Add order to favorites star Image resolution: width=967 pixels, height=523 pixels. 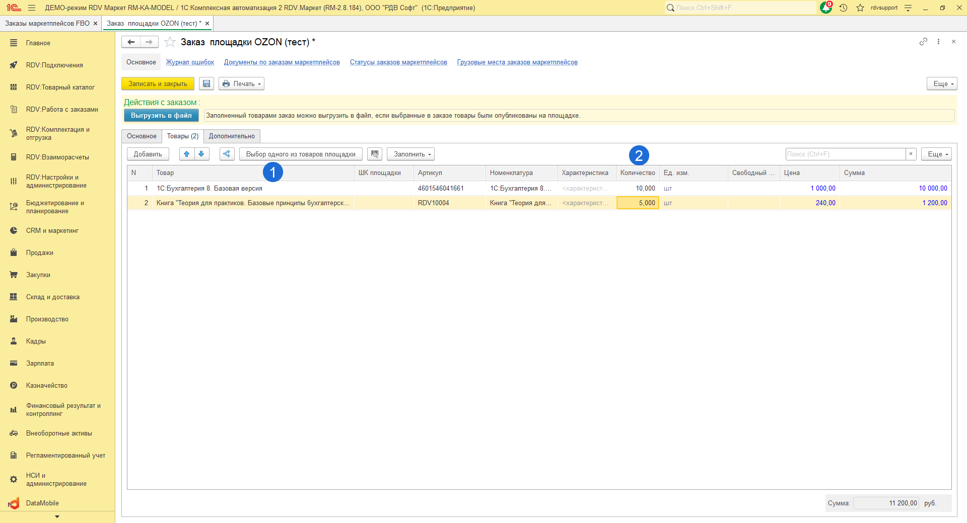[170, 42]
